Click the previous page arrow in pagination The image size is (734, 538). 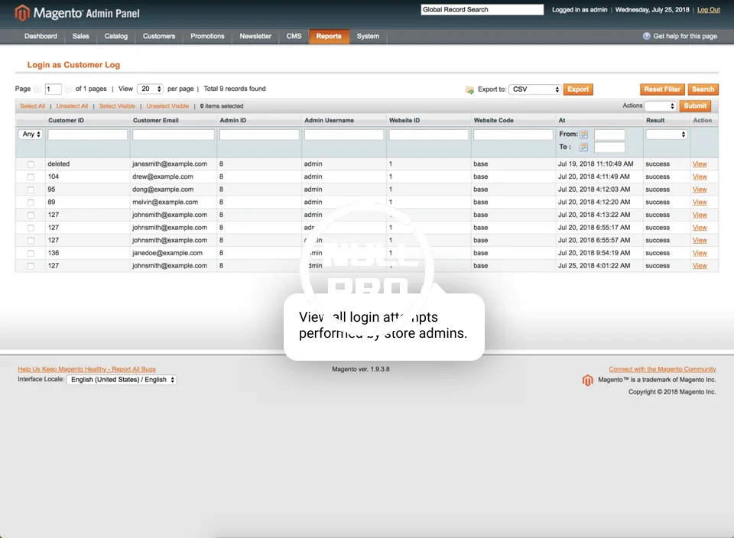click(x=38, y=89)
